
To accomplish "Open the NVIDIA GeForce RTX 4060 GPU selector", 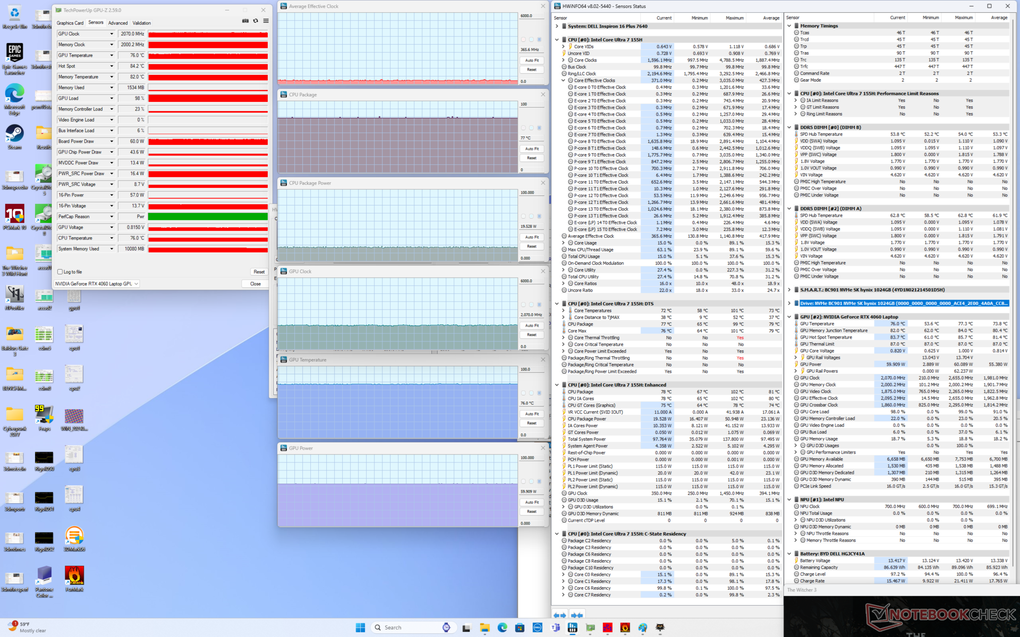I will [97, 283].
